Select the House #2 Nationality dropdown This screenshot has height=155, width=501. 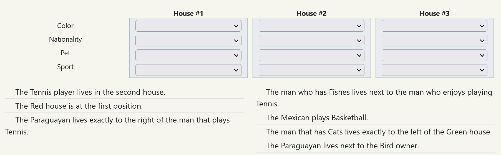311,41
